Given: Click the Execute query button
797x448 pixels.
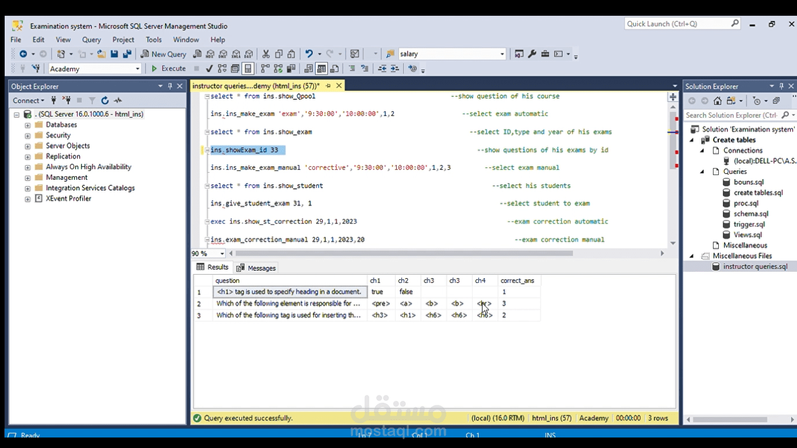Looking at the screenshot, I should pos(168,69).
